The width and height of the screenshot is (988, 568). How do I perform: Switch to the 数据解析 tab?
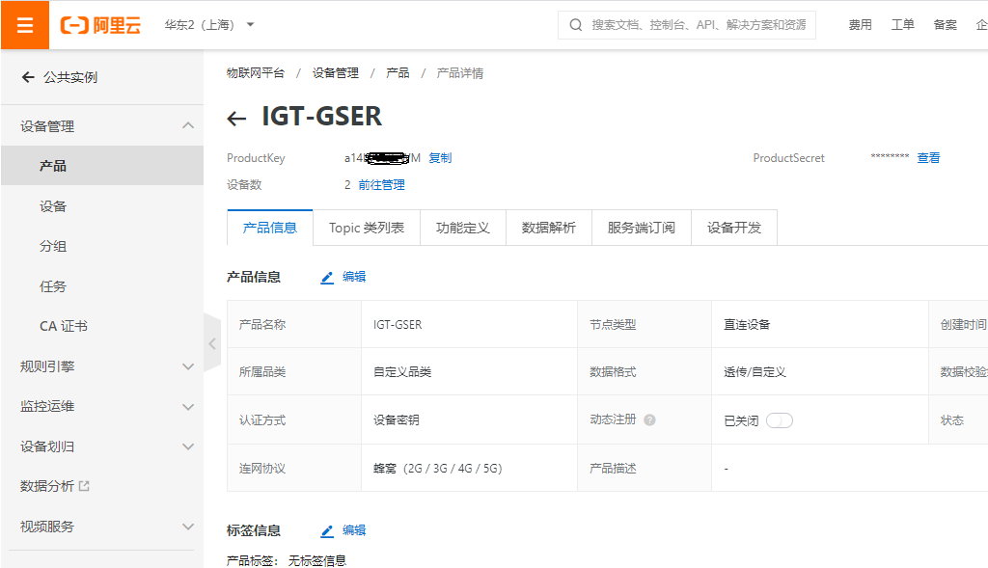coord(548,228)
